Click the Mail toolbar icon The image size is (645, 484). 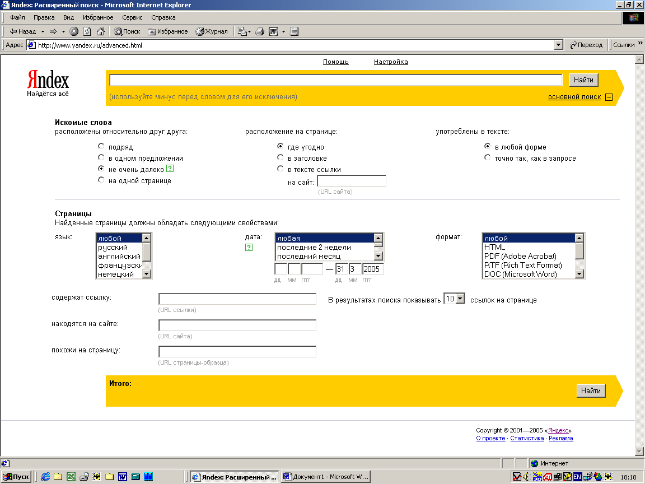242,31
